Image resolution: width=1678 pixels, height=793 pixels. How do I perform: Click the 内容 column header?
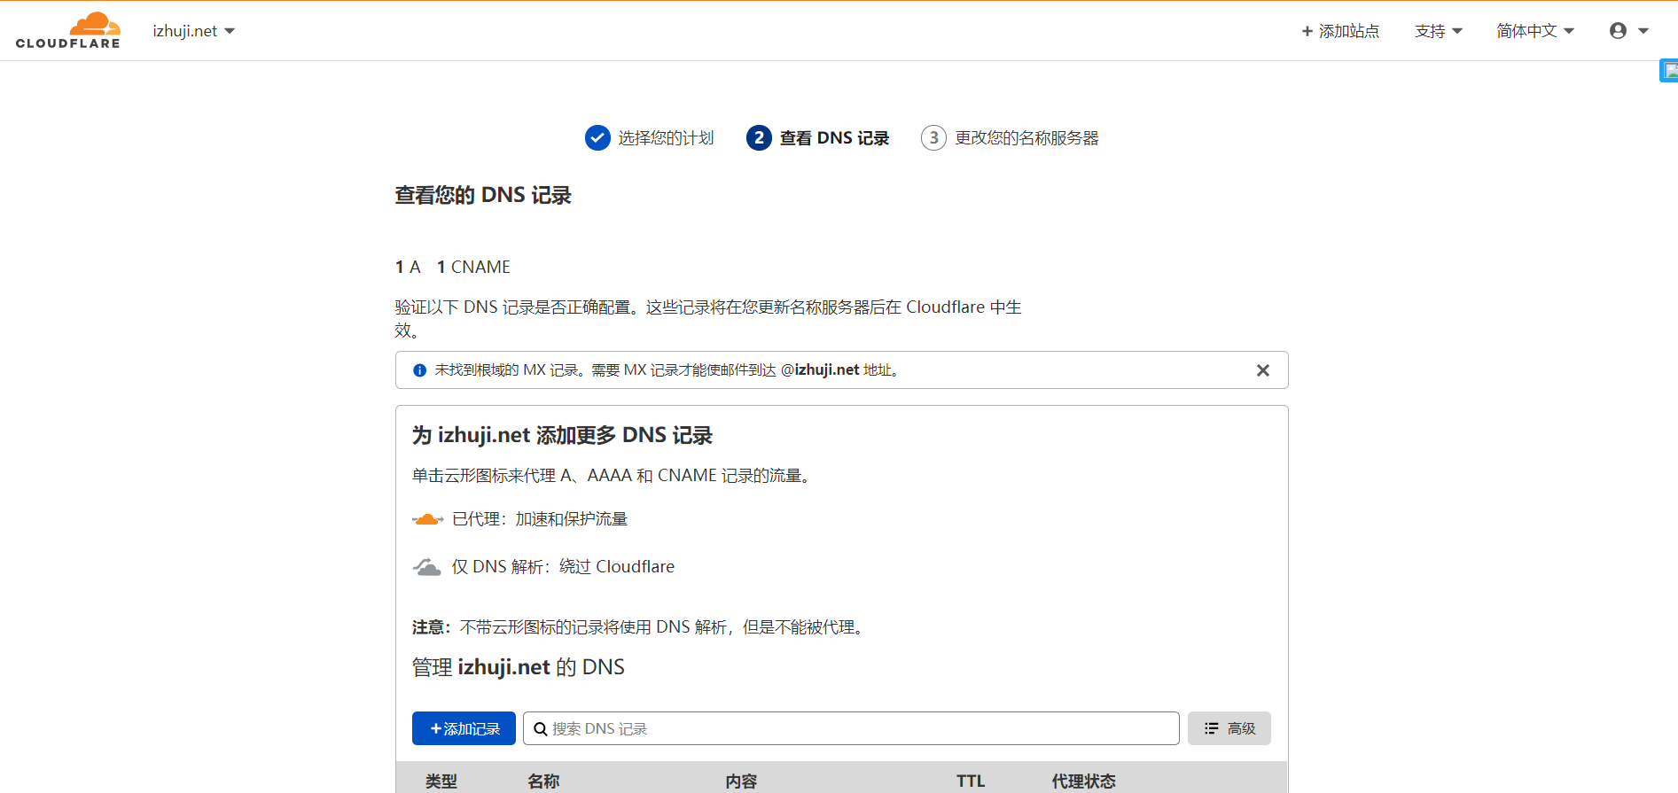pyautogui.click(x=741, y=781)
